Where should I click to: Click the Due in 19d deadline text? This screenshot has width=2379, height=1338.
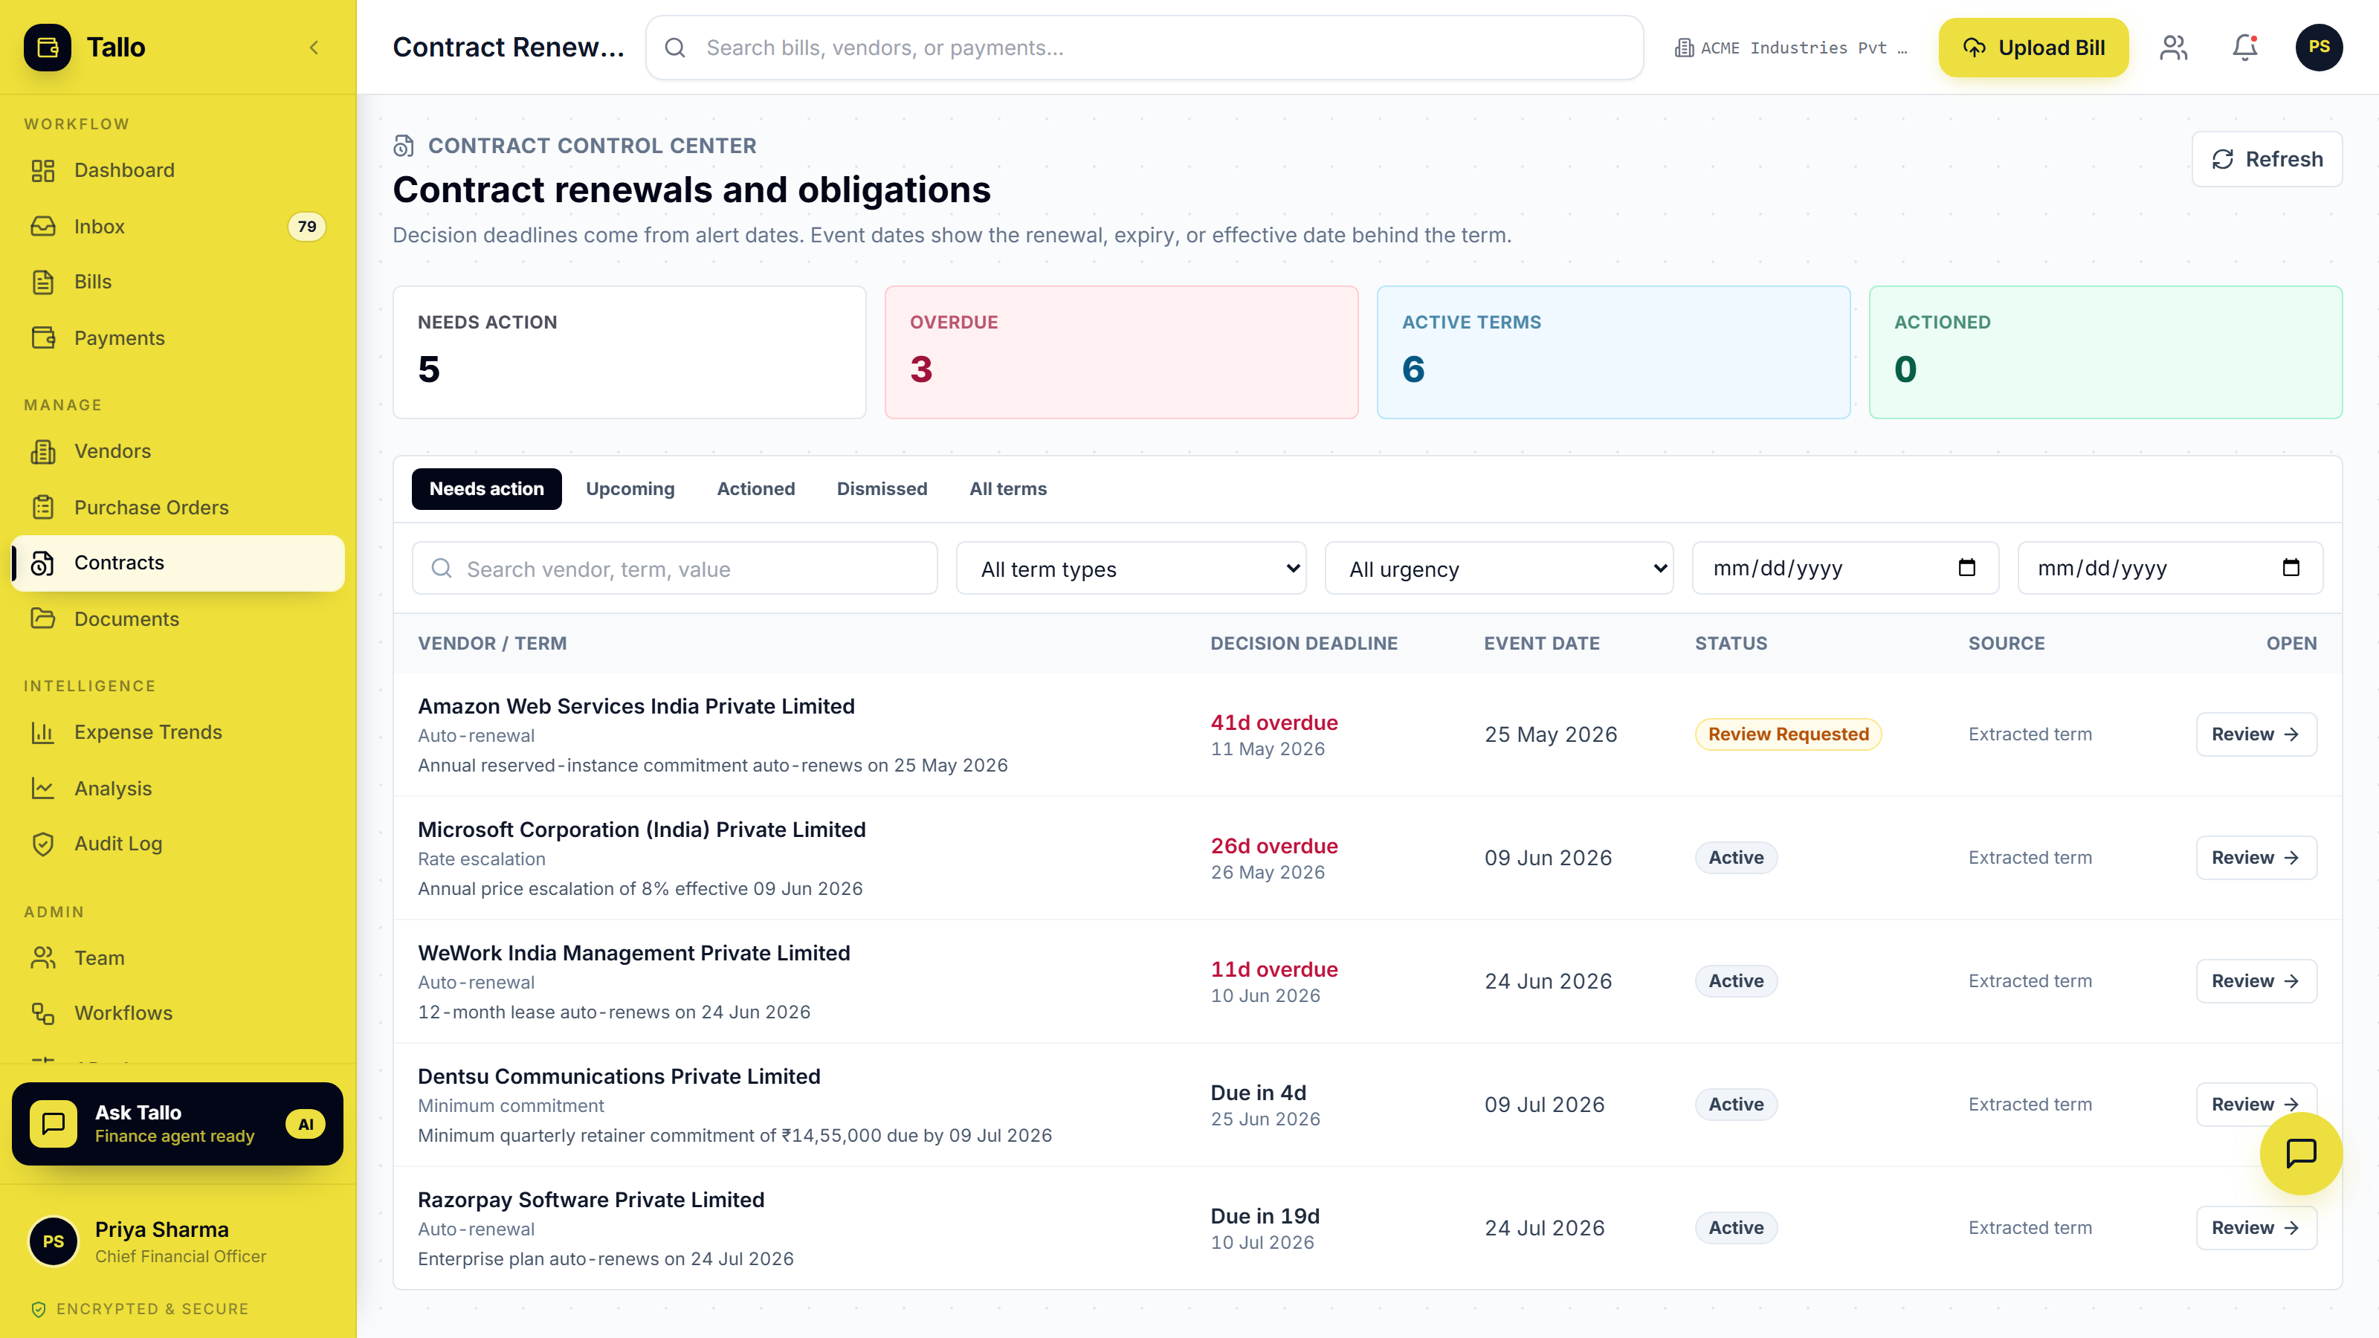tap(1265, 1216)
